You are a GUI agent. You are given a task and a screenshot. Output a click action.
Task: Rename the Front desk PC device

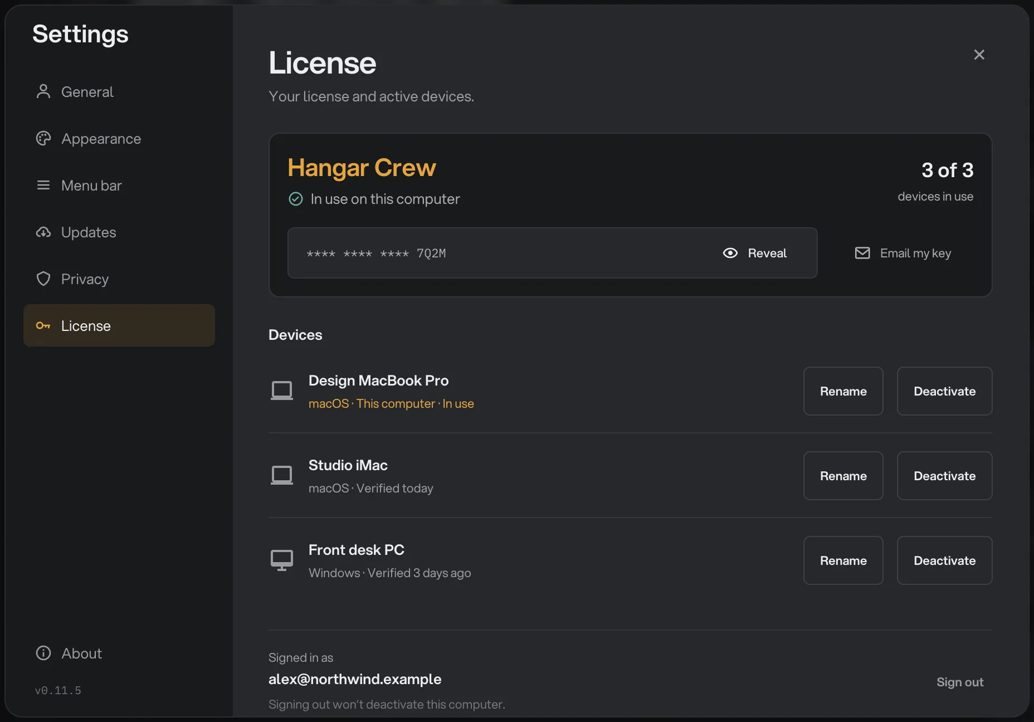click(843, 560)
